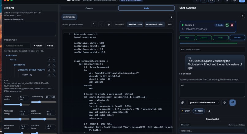The height and width of the screenshot is (134, 247).
Task: Add a new editor file tab with plus
Action: point(171,17)
